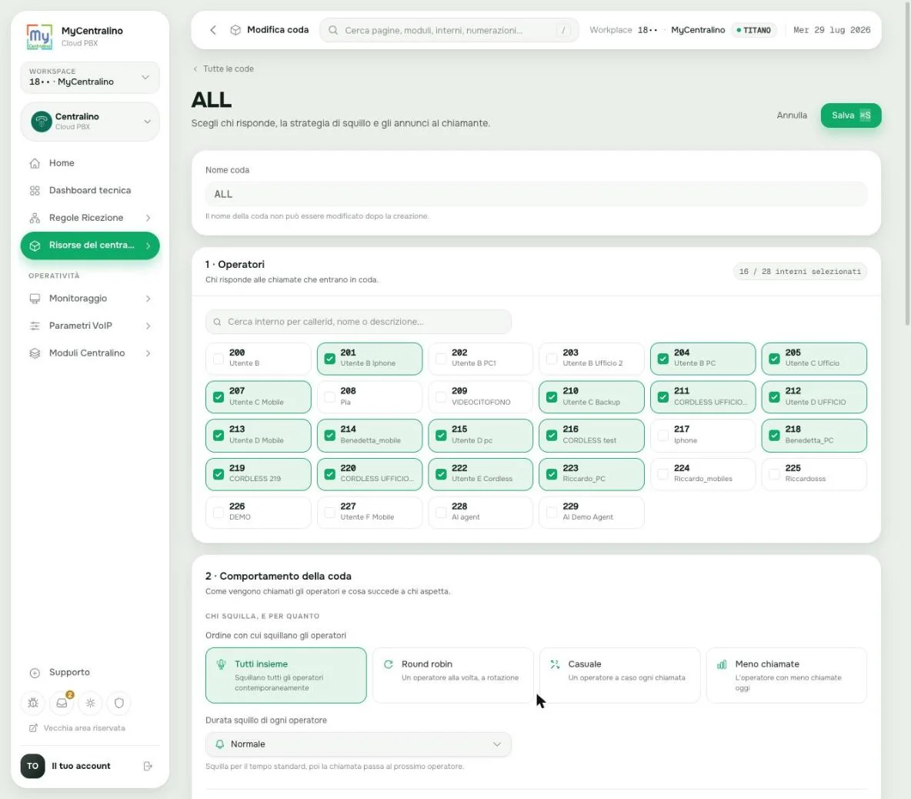Click the shield icon in sidebar footer
The width and height of the screenshot is (911, 799).
coord(119,703)
